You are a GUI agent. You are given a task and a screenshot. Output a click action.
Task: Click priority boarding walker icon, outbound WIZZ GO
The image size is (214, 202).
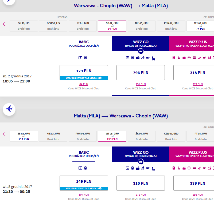coord(143,58)
